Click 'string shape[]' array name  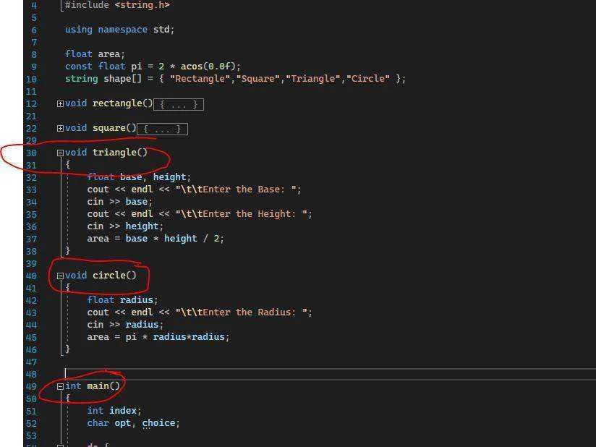coord(122,79)
